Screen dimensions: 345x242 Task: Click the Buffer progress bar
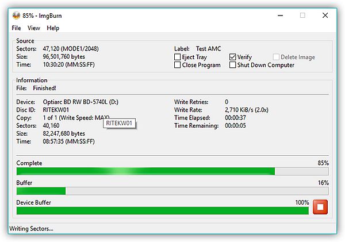pyautogui.click(x=172, y=191)
